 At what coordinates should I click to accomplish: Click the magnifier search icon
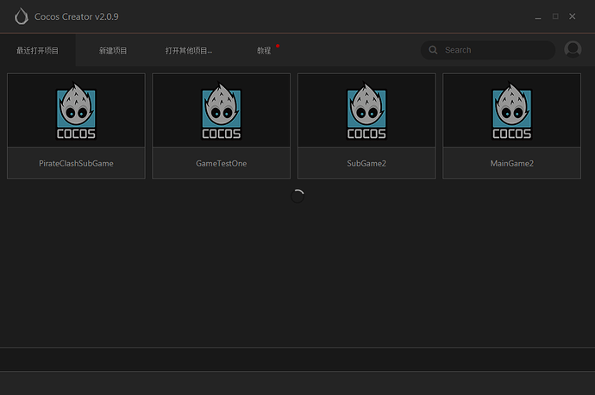coord(433,50)
